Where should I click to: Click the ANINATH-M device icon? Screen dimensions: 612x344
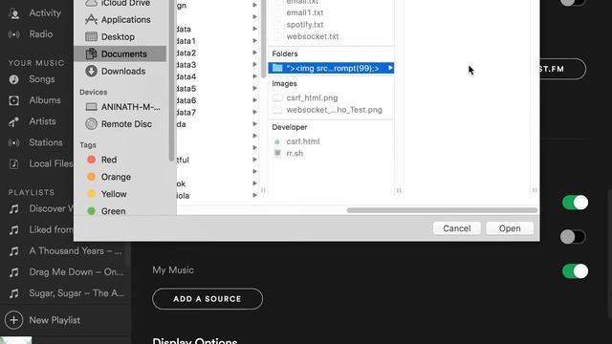pos(91,107)
